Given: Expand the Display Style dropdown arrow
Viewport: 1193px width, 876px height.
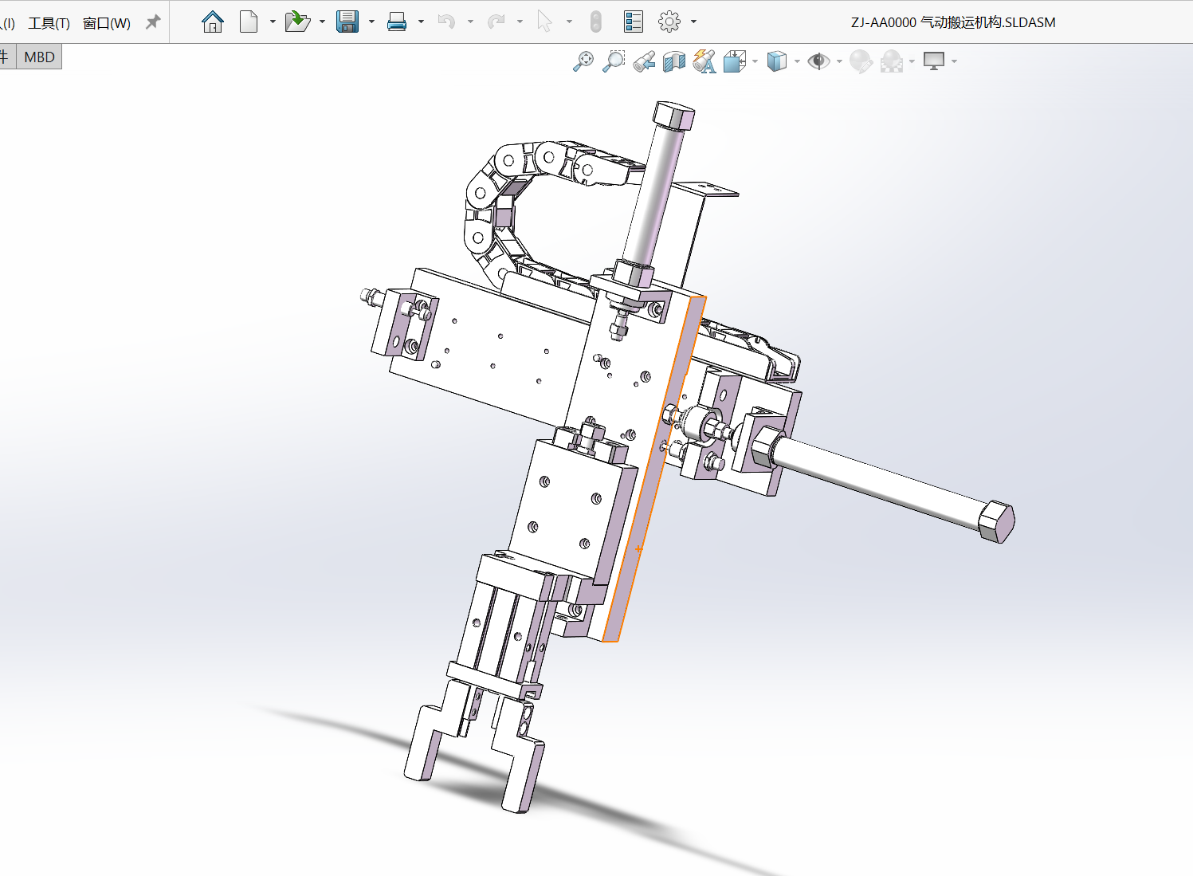Looking at the screenshot, I should [x=797, y=61].
